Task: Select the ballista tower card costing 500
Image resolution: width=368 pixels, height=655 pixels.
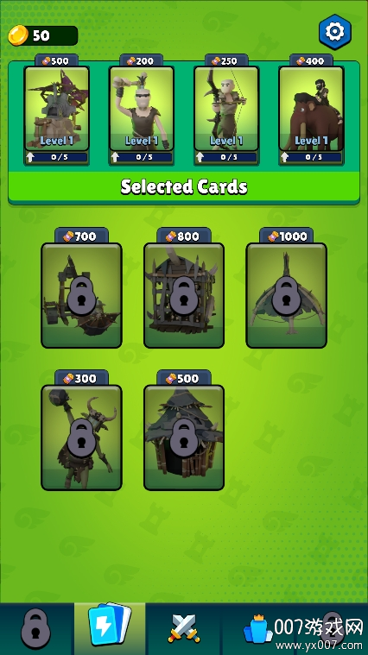Action: pyautogui.click(x=57, y=109)
